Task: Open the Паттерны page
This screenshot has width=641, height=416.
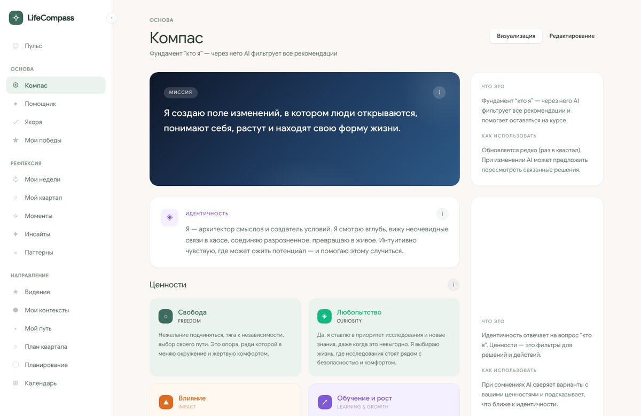Action: pos(56,252)
